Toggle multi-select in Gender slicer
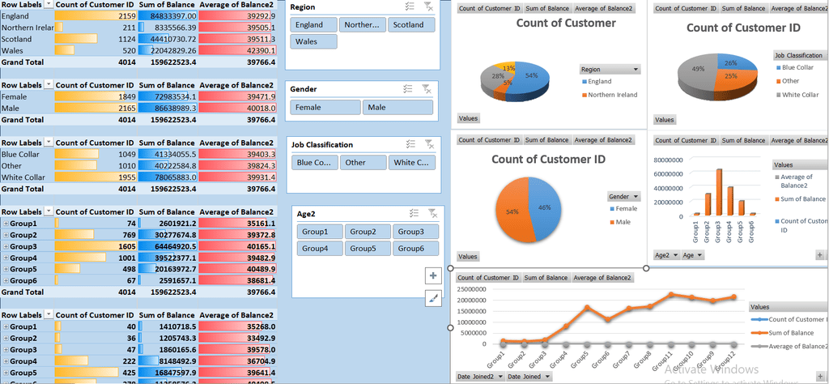 click(x=413, y=89)
